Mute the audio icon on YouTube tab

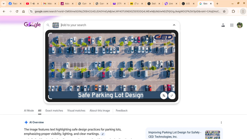click(34, 4)
